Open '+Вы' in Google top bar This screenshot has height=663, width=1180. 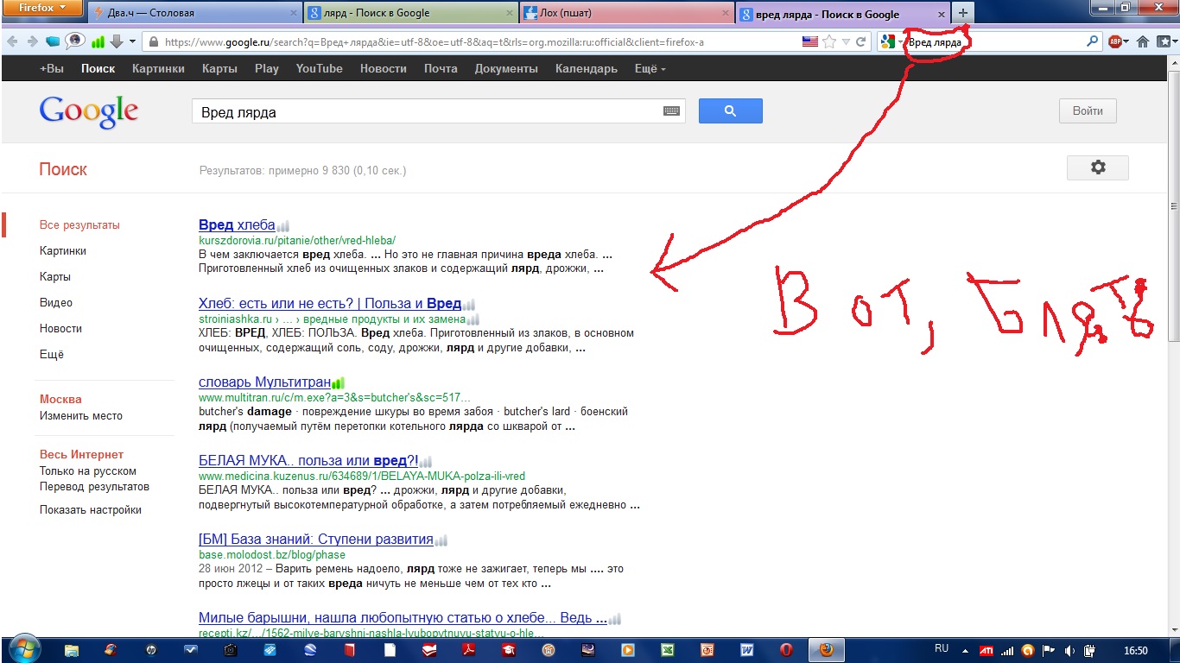52,68
